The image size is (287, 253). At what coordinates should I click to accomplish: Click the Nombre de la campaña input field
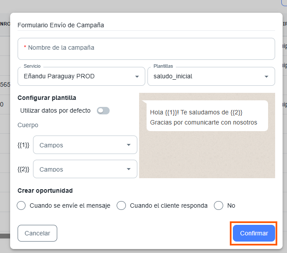pyautogui.click(x=146, y=48)
